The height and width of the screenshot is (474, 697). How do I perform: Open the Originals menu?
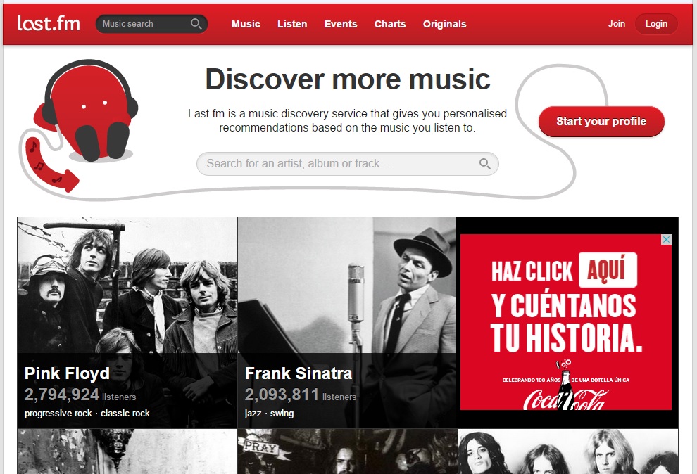point(444,24)
